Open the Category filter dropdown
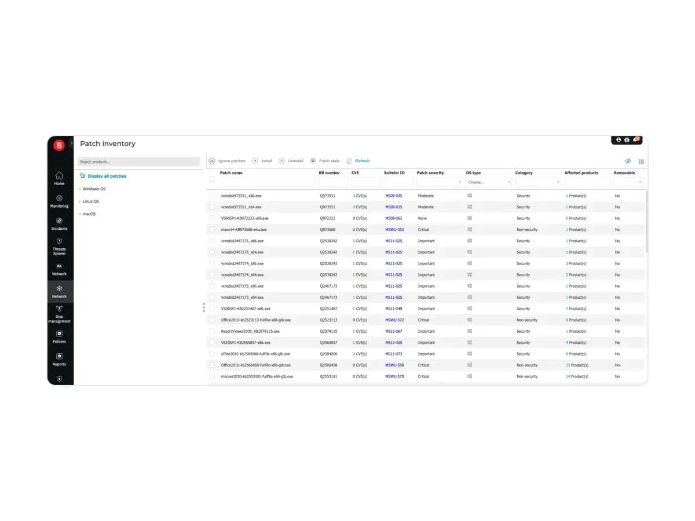The image size is (695, 521). [x=538, y=182]
